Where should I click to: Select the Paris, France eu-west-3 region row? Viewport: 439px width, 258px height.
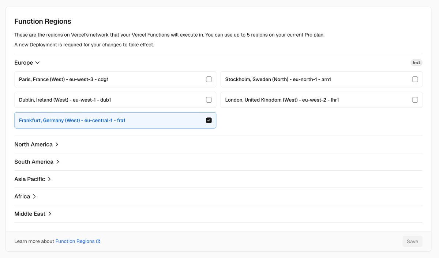(x=115, y=79)
